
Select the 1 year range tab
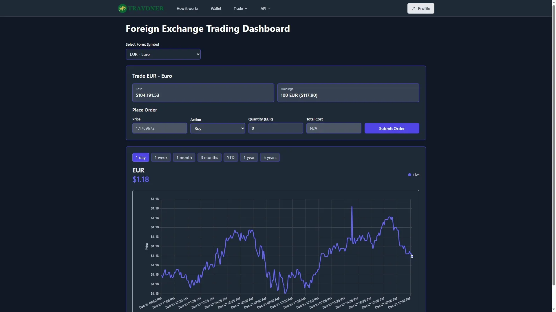coord(249,157)
